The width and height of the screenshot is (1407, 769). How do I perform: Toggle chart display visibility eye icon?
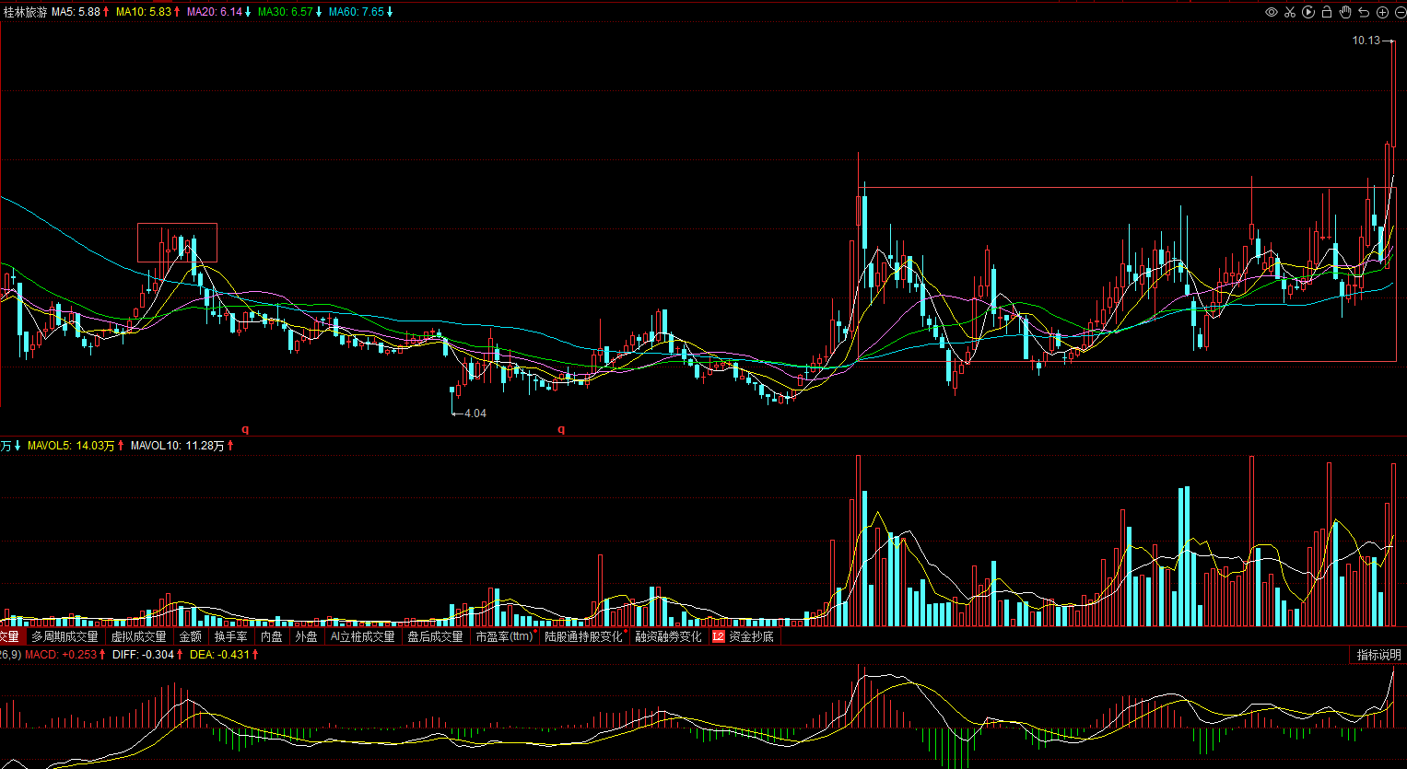(x=1272, y=12)
